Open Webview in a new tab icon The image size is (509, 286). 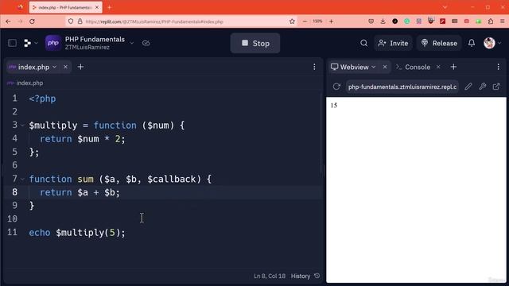click(496, 87)
